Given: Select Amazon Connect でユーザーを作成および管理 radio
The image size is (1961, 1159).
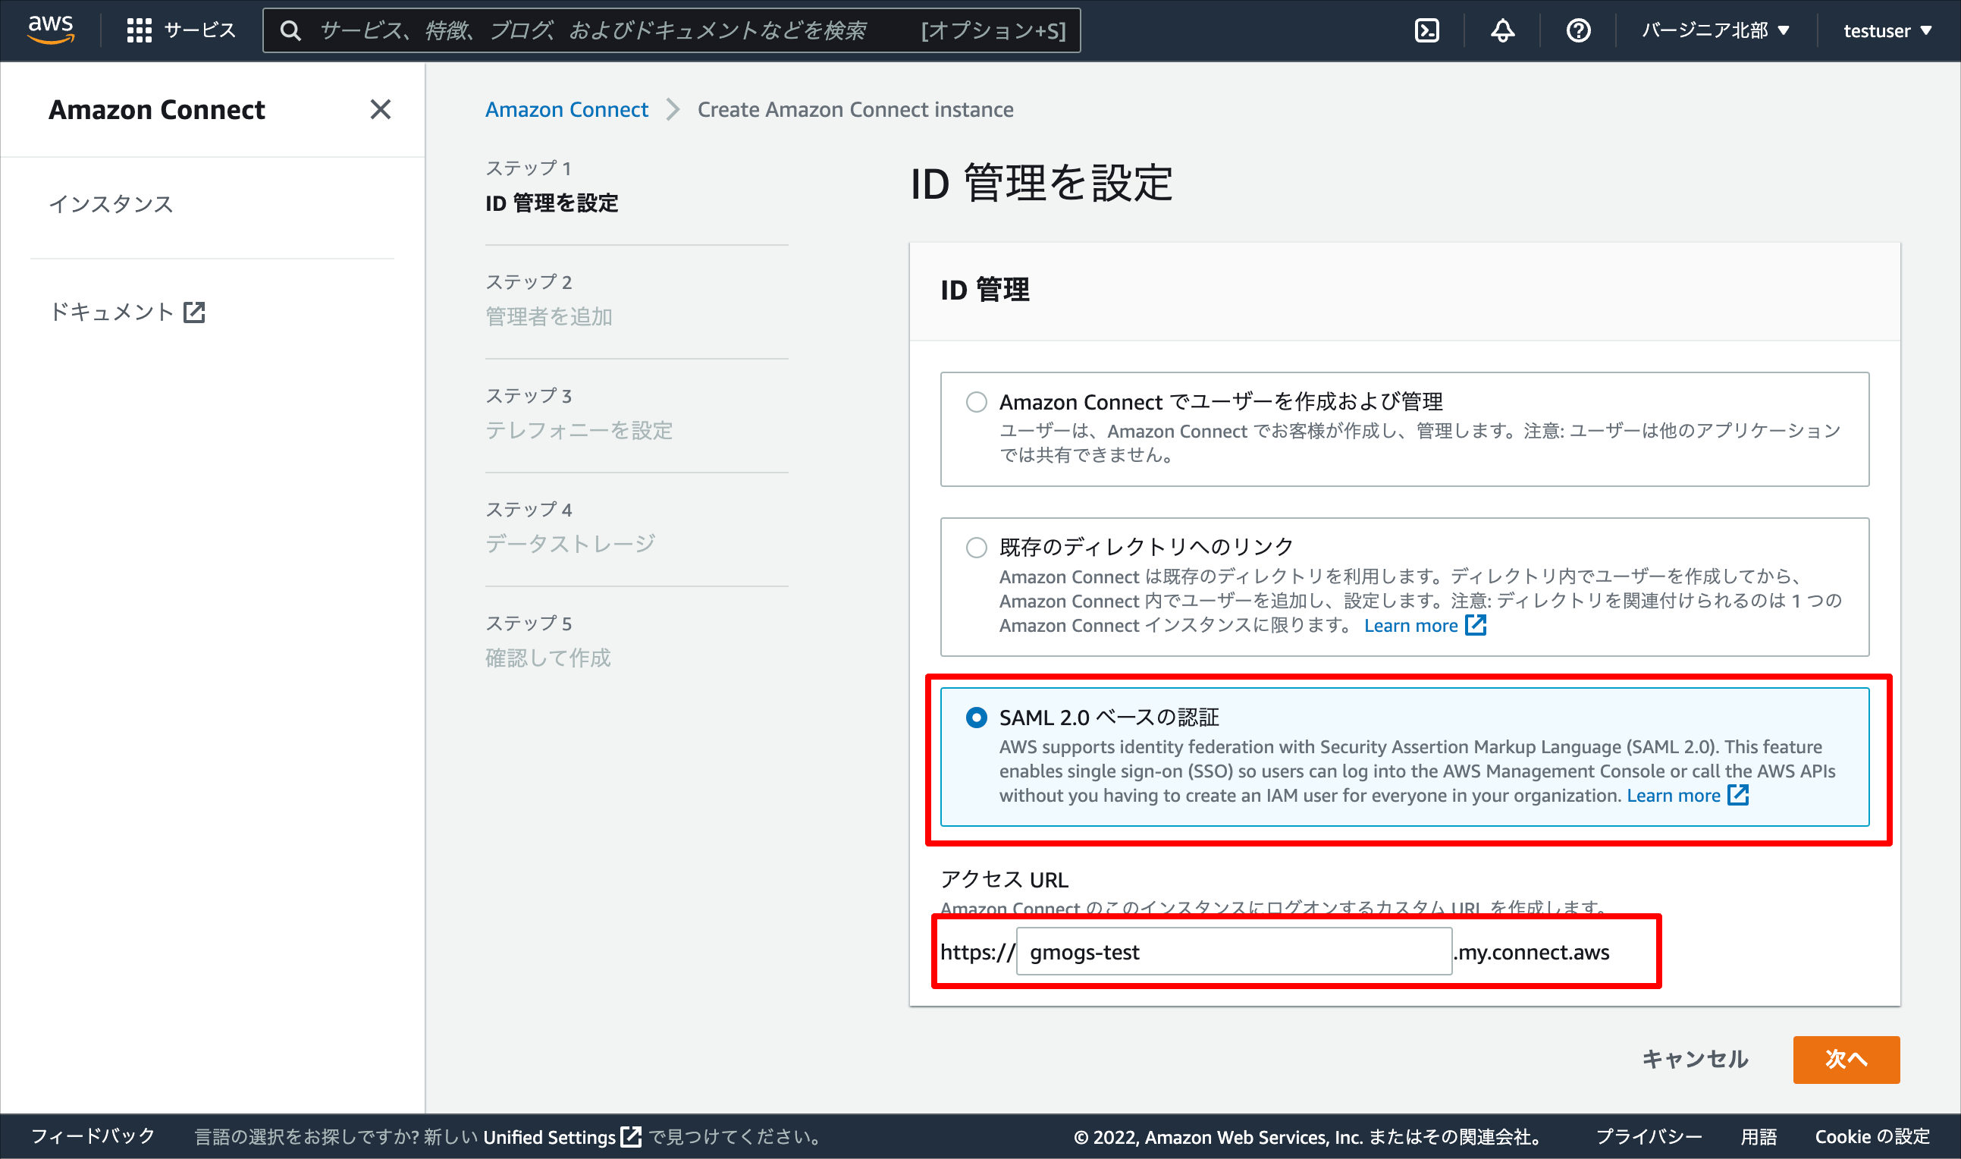Looking at the screenshot, I should point(977,401).
